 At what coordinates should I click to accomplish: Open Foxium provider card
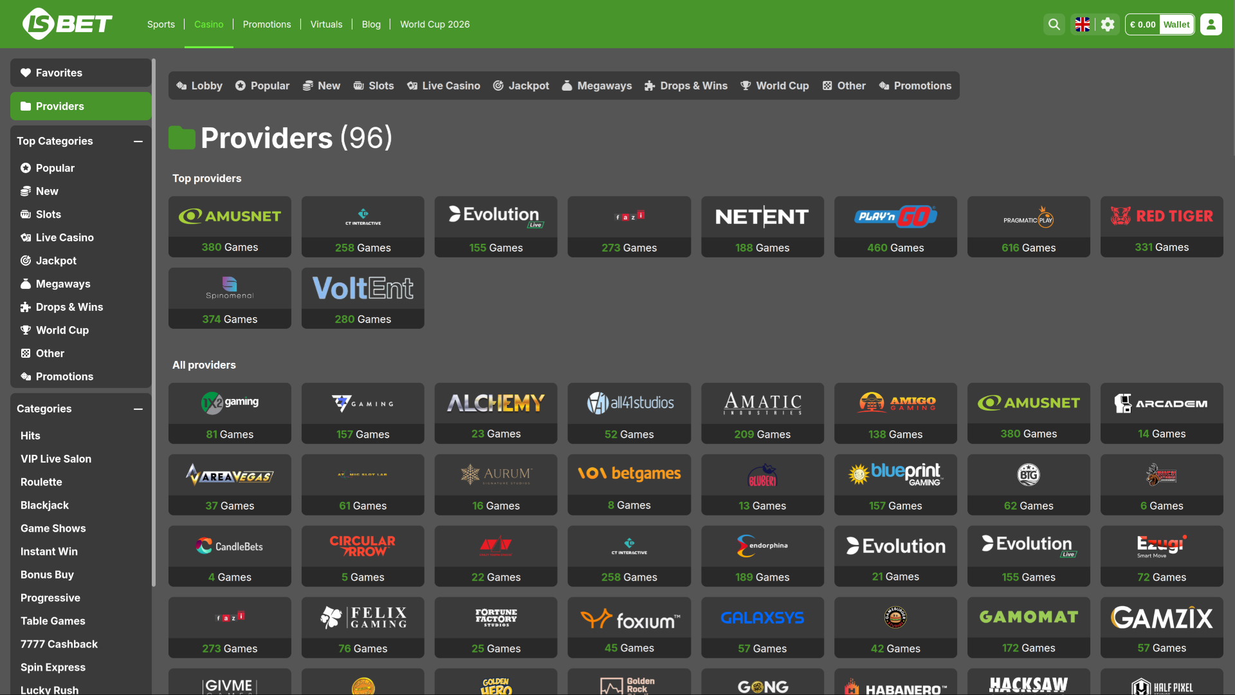[x=629, y=627]
